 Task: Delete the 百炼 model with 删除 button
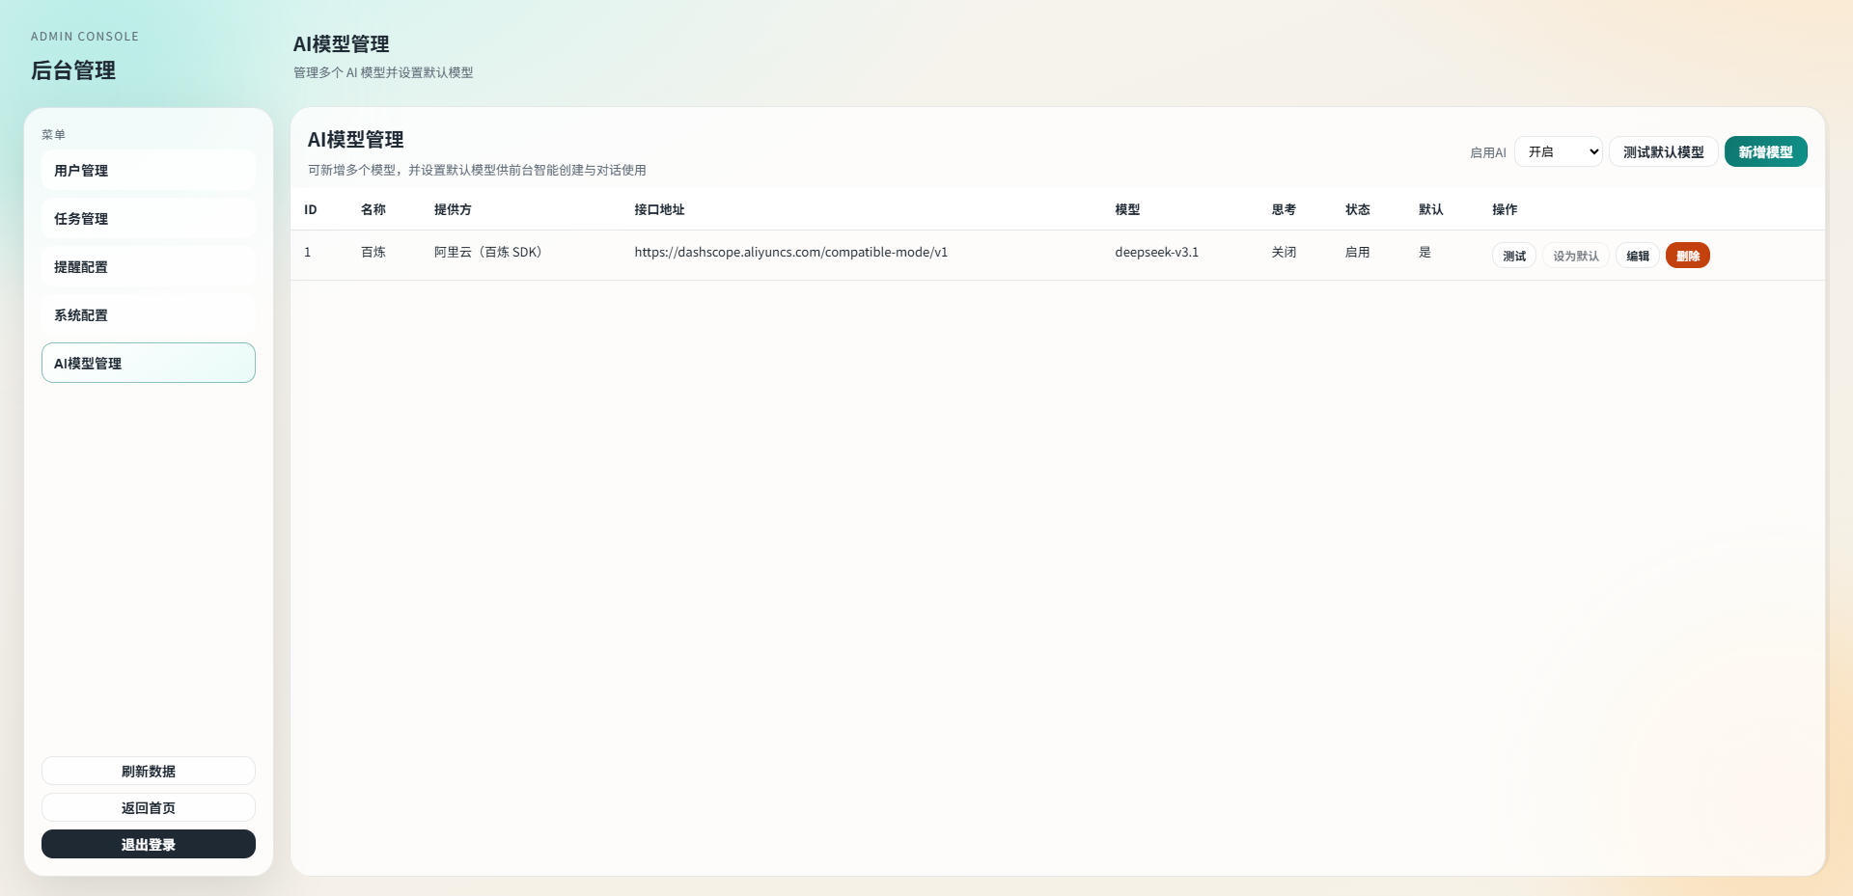(1687, 256)
